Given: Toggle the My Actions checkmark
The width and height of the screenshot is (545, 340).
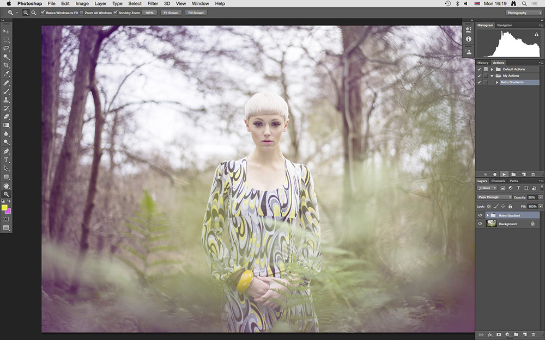Looking at the screenshot, I should [x=479, y=76].
